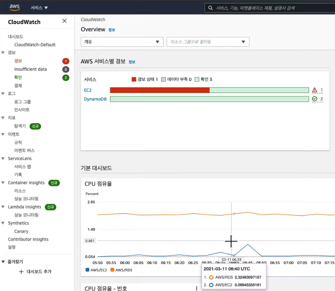Open the green 확인 alarms link
Image resolution: width=335 pixels, height=291 pixels.
pyautogui.click(x=18, y=77)
